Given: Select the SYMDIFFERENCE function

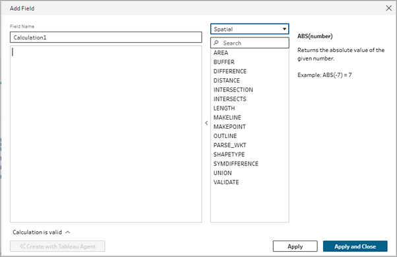Looking at the screenshot, I should pos(236,164).
